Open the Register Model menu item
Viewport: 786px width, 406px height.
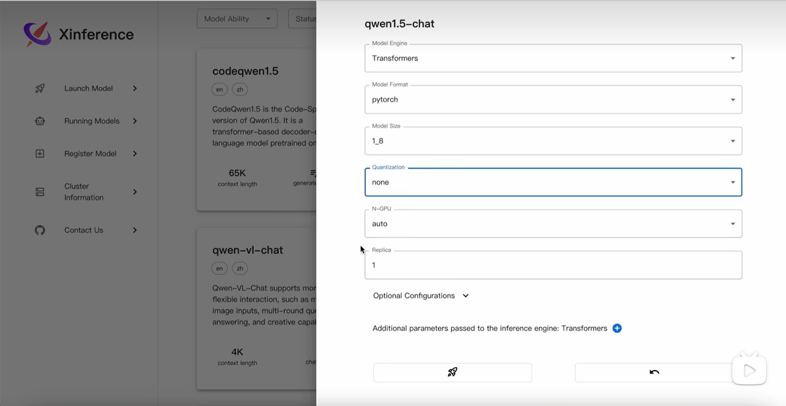[x=90, y=154]
